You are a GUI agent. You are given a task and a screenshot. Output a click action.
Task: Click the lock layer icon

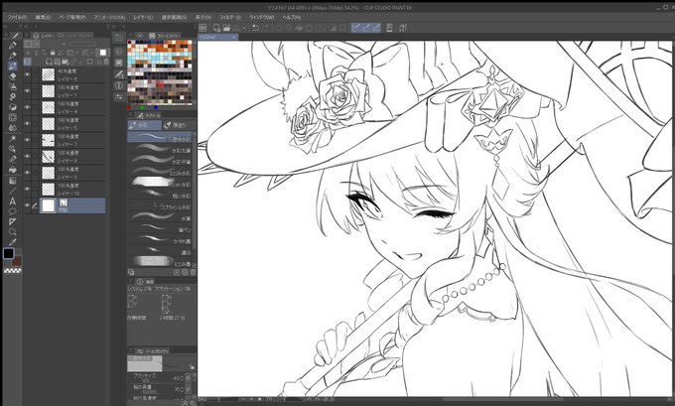pos(53,53)
